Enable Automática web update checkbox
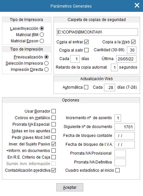The width and height of the screenshot is (143, 196). coord(86,87)
